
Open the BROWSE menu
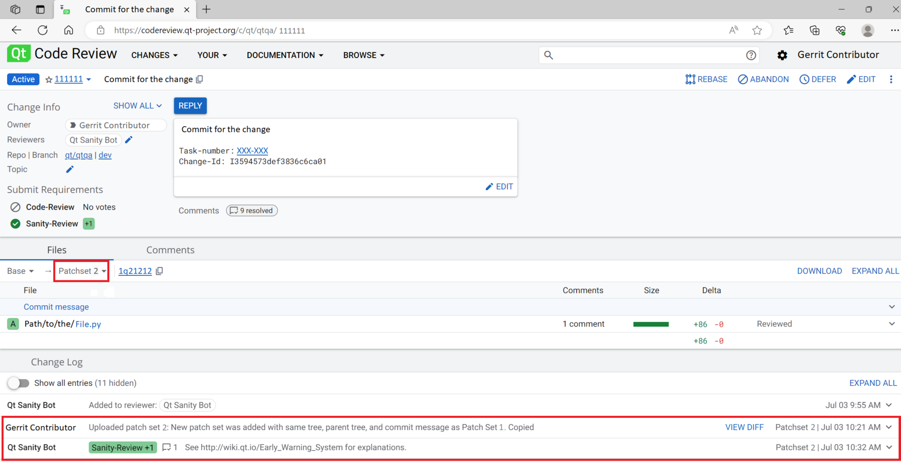pos(364,55)
